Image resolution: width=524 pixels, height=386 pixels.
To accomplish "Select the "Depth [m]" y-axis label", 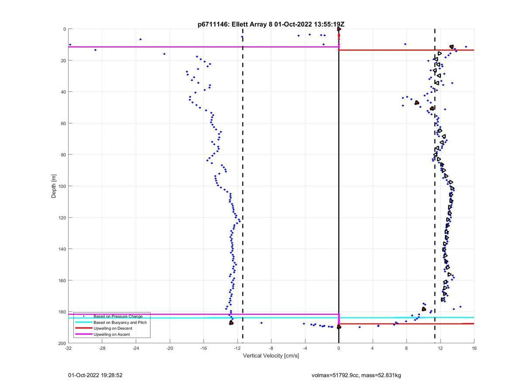I will (x=54, y=186).
